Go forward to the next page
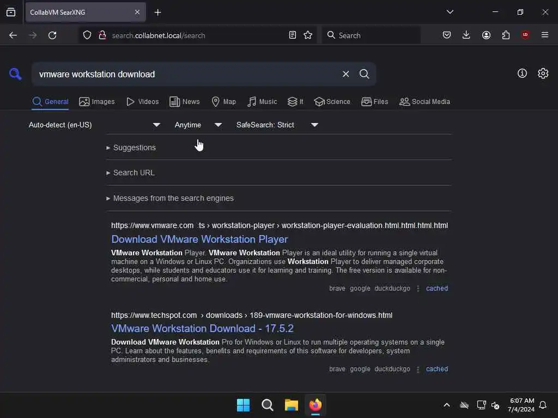Viewport: 558px width, 418px height. [x=32, y=35]
